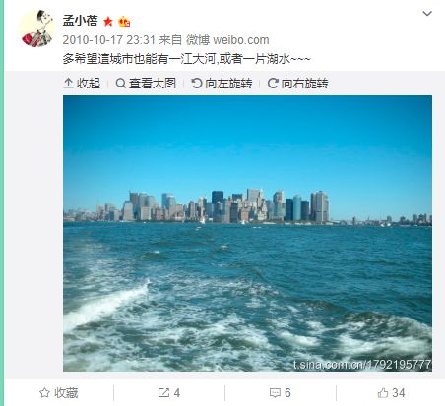
Task: Click the clockwise rotate arrow icon
Action: click(273, 84)
